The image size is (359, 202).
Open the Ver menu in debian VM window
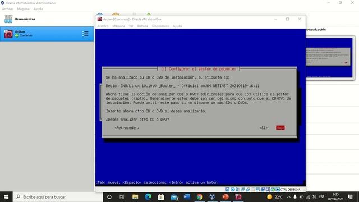tap(131, 26)
